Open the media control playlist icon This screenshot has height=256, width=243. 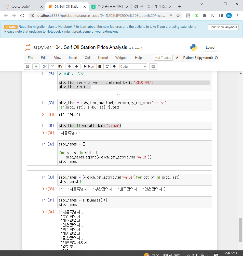coord(213,16)
